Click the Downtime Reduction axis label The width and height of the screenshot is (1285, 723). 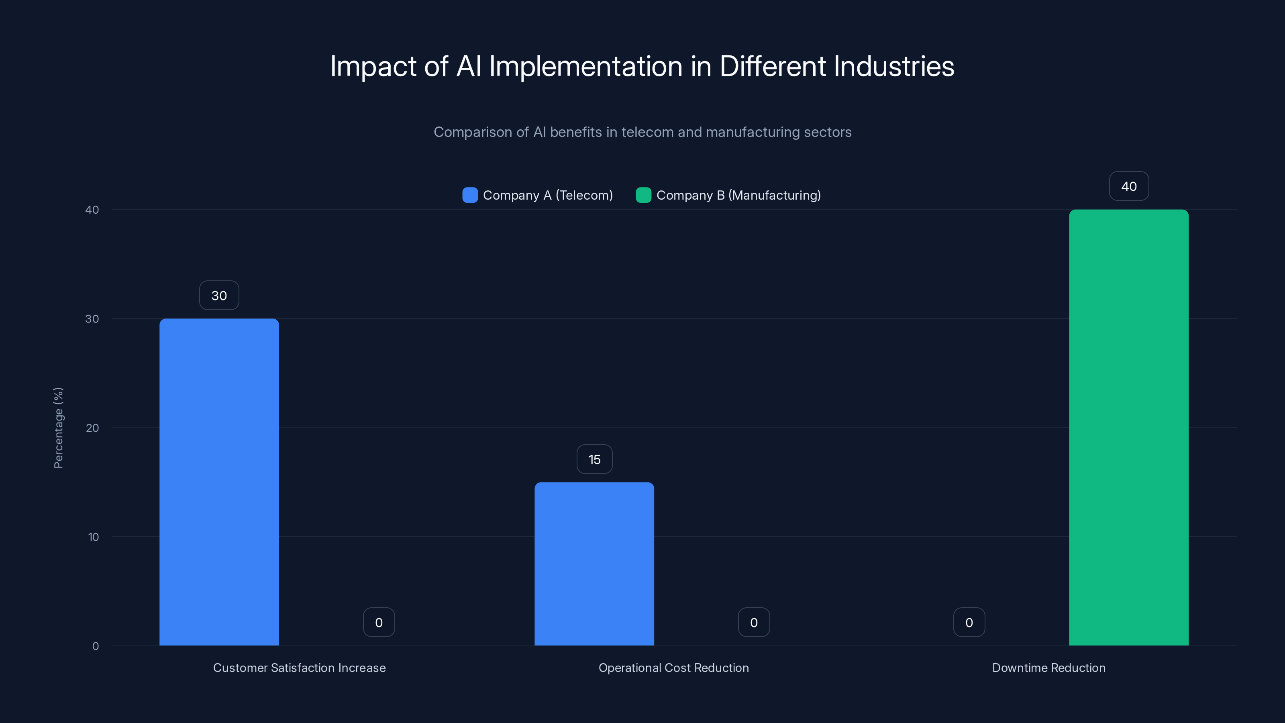(1049, 668)
